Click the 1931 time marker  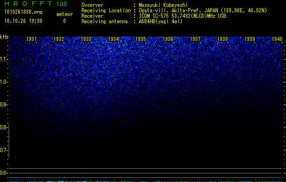pyautogui.click(x=31, y=39)
